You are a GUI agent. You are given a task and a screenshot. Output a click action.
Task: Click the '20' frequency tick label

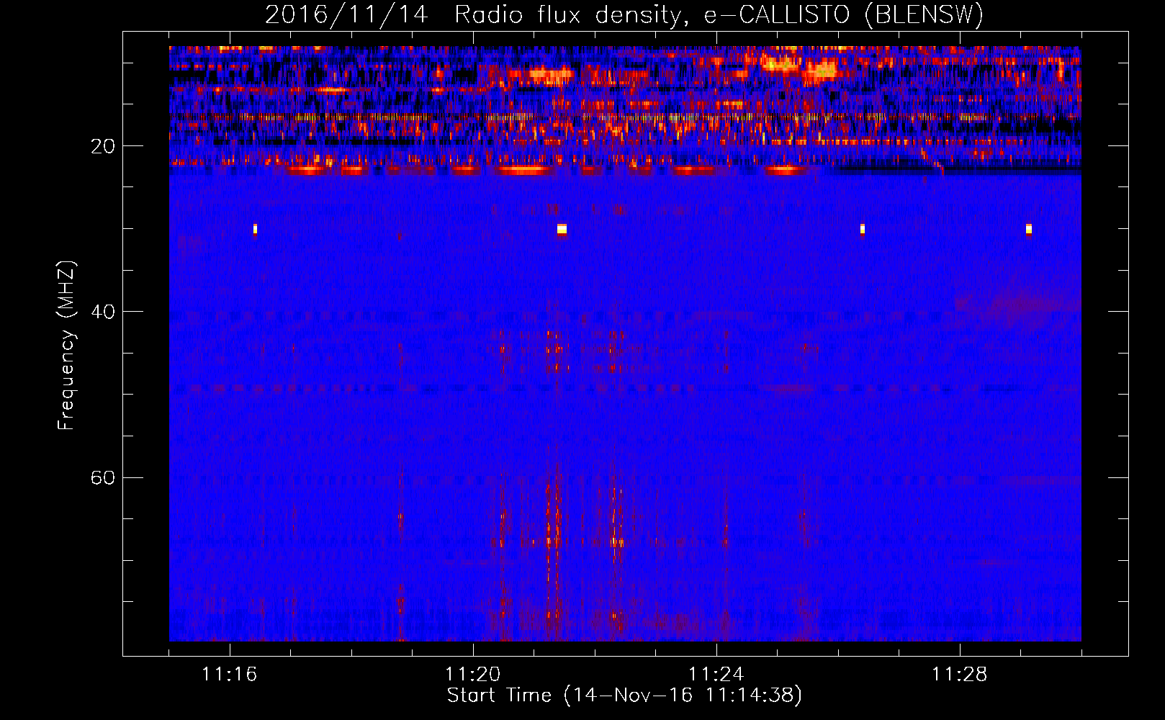coord(103,146)
